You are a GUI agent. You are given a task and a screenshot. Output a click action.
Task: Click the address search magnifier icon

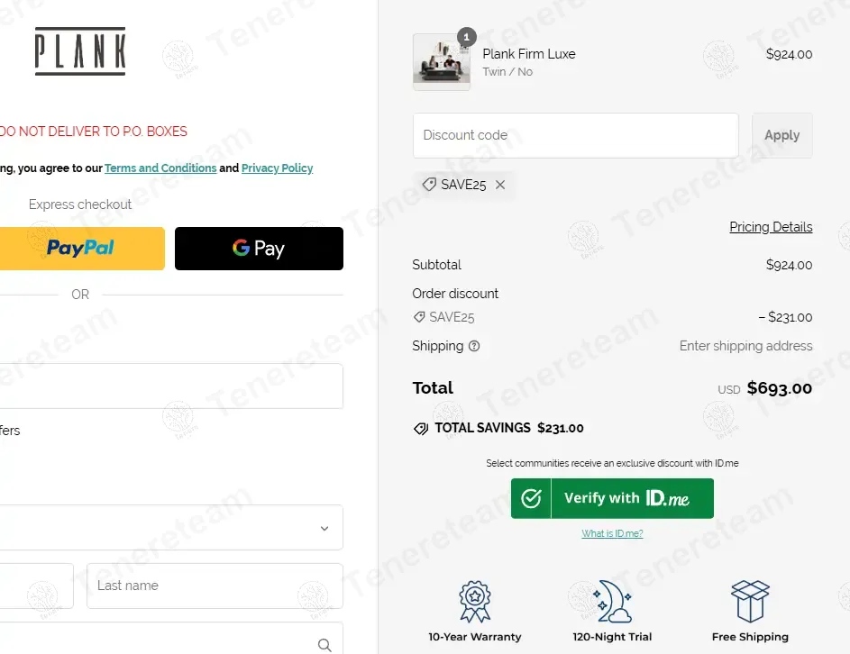[324, 645]
